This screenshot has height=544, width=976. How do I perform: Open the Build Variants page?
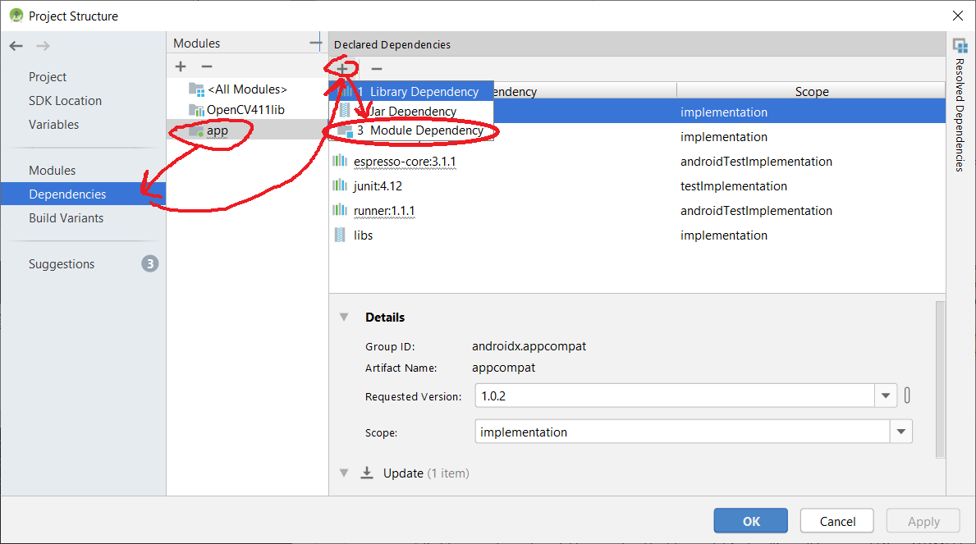point(66,218)
